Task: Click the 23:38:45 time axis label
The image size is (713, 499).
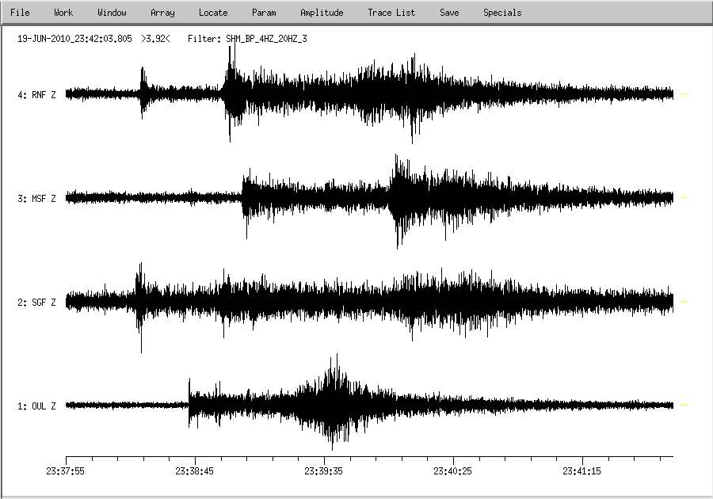Action: [x=195, y=470]
